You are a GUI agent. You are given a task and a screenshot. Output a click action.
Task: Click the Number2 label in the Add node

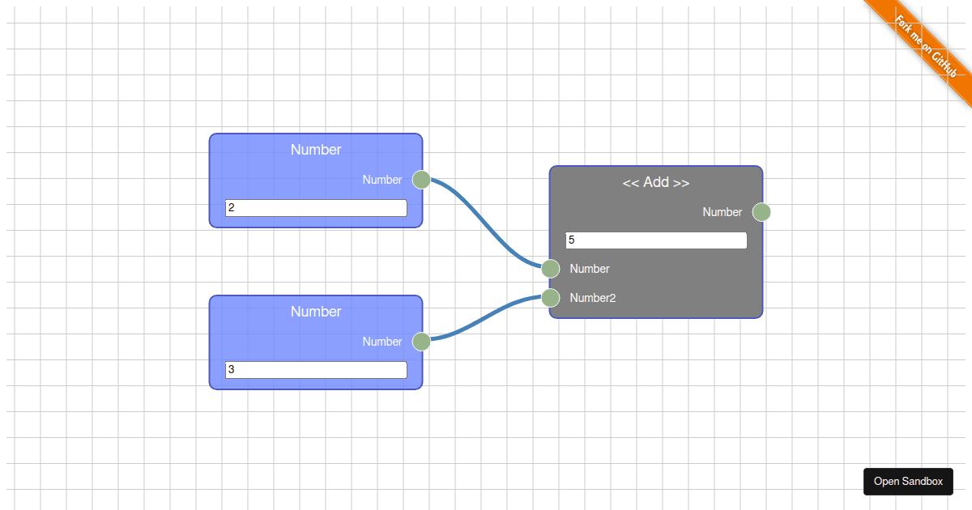point(593,298)
